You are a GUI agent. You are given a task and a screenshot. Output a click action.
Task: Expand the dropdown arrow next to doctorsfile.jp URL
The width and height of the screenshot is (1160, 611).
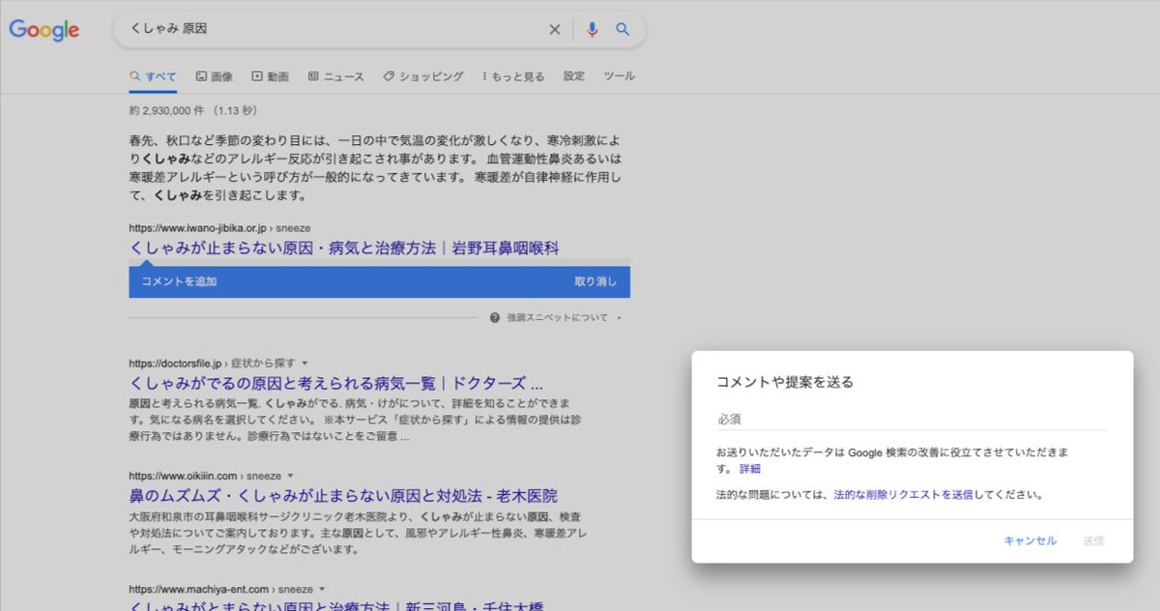click(x=304, y=364)
